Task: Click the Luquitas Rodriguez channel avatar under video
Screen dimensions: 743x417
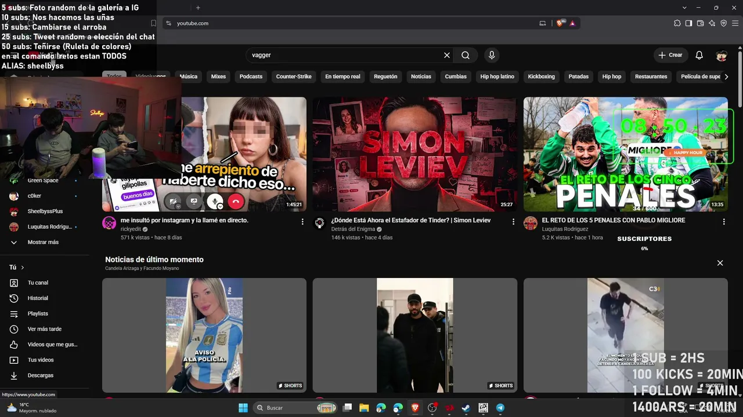Action: coord(531,224)
